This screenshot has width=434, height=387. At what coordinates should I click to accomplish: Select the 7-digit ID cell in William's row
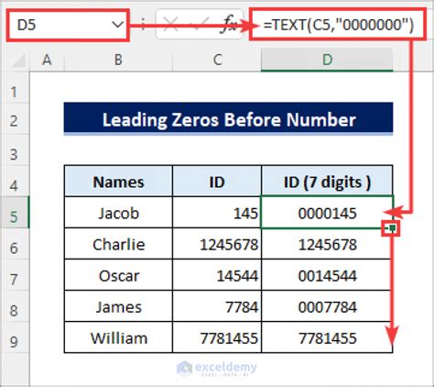[x=327, y=338]
